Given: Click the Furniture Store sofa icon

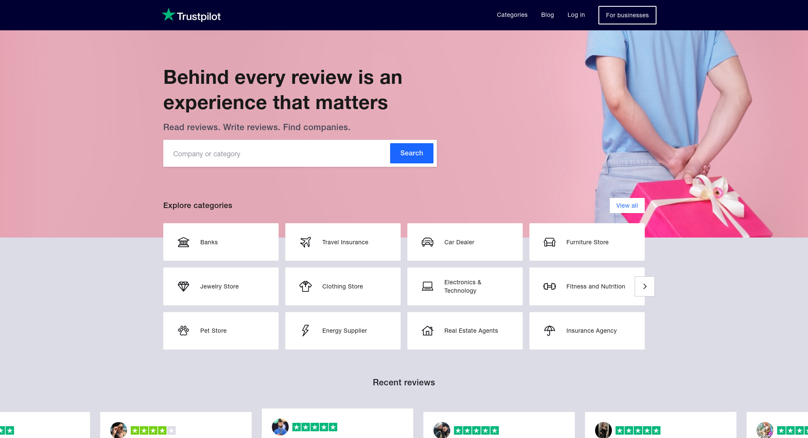Looking at the screenshot, I should click(550, 242).
